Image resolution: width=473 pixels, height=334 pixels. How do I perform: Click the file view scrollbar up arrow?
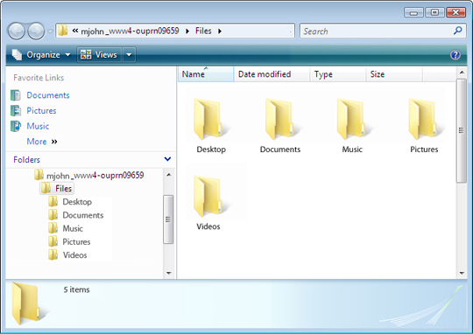(x=462, y=73)
